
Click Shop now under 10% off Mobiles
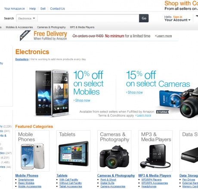tap(83, 101)
